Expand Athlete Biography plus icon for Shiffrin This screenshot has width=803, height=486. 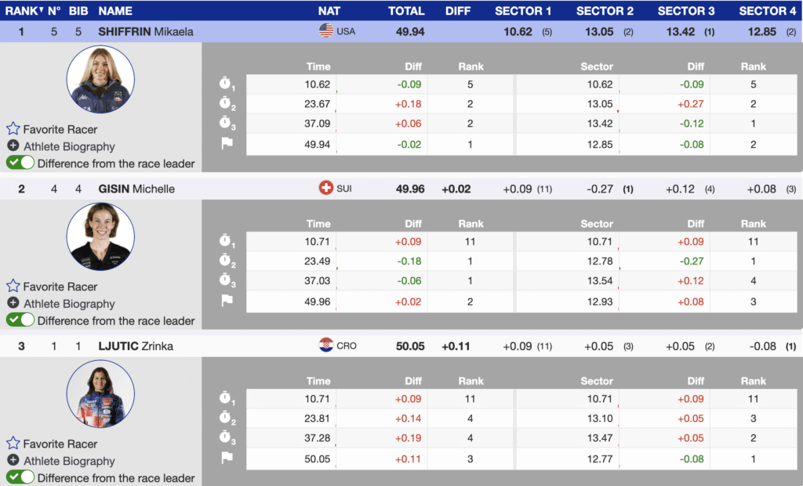(x=13, y=146)
